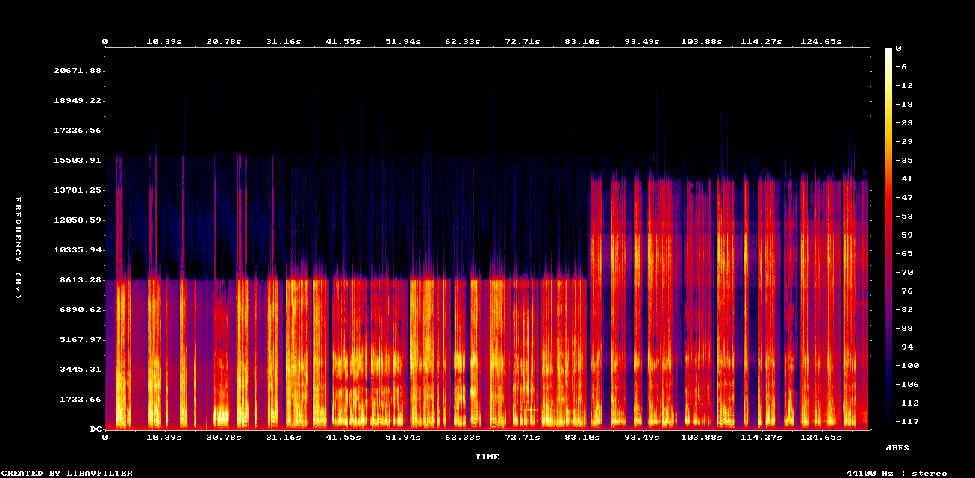Click the DC frequency marker
975x478 pixels.
(96, 429)
